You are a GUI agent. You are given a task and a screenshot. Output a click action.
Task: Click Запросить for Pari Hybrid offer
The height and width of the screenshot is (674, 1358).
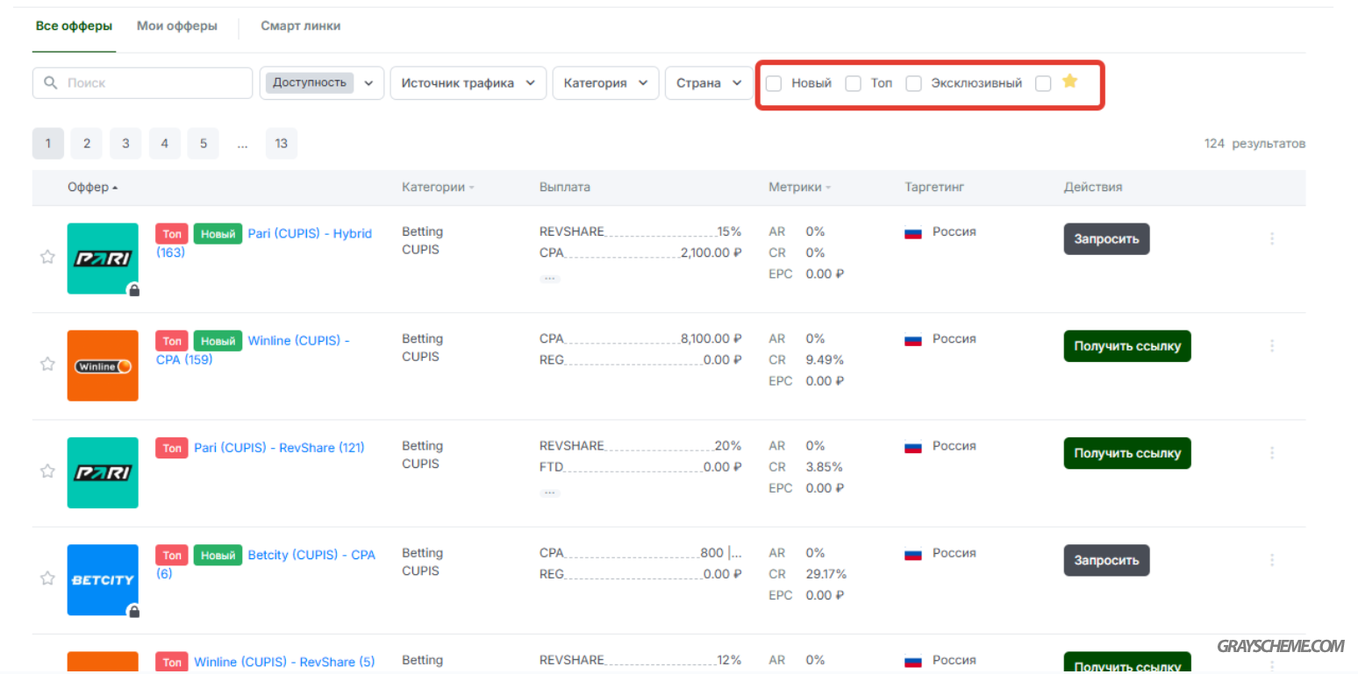click(x=1106, y=239)
